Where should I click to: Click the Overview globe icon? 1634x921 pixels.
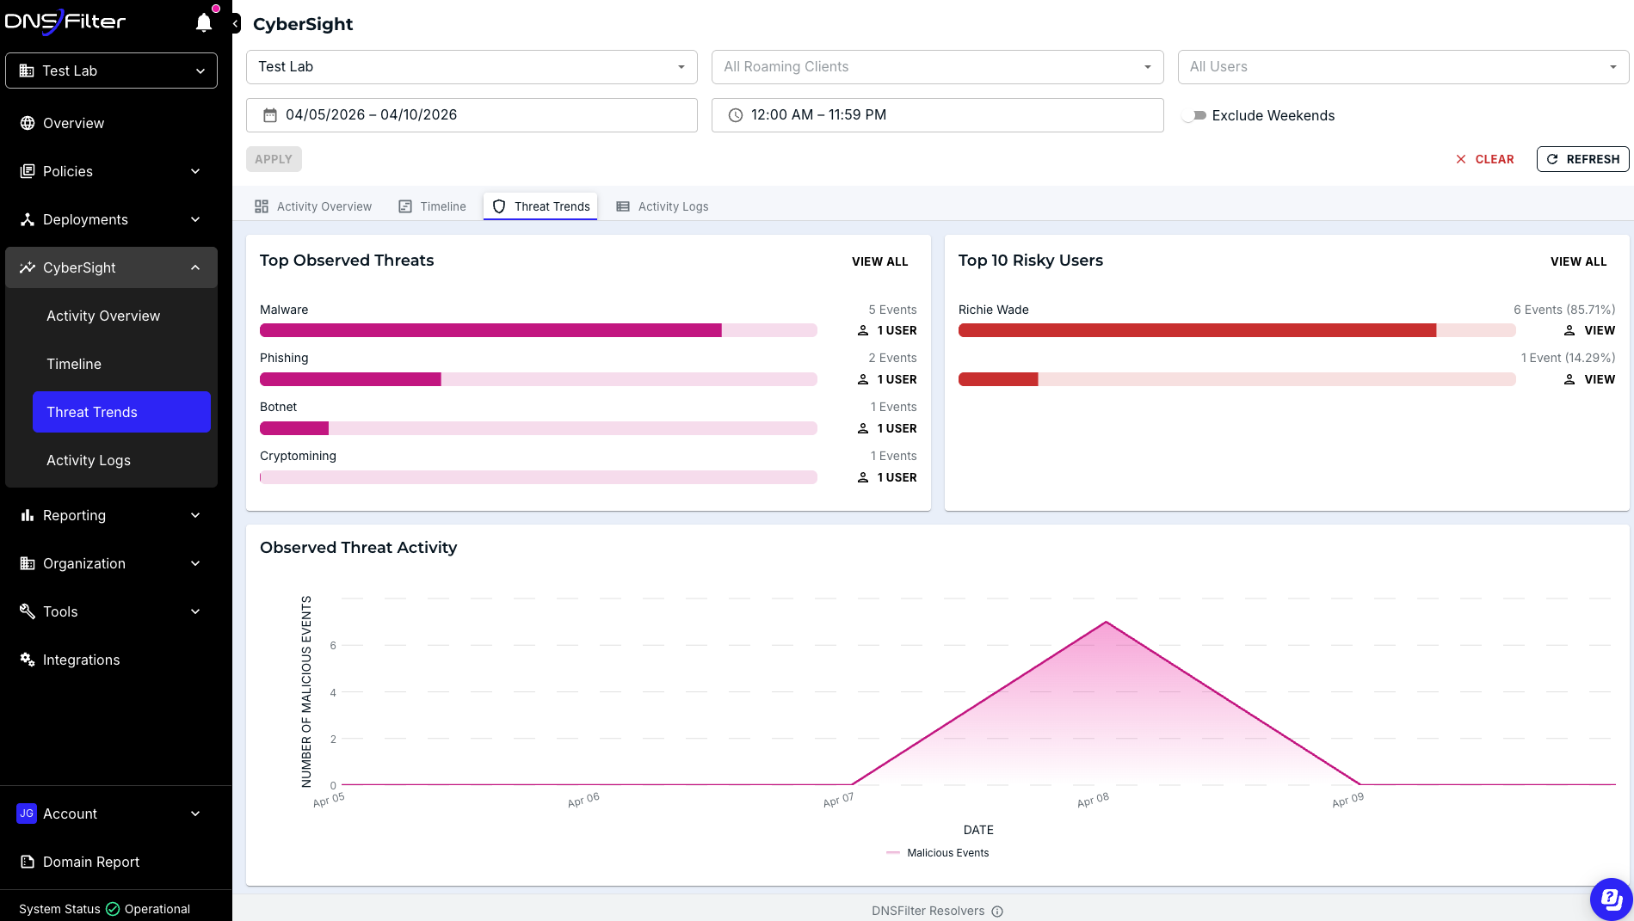point(28,123)
